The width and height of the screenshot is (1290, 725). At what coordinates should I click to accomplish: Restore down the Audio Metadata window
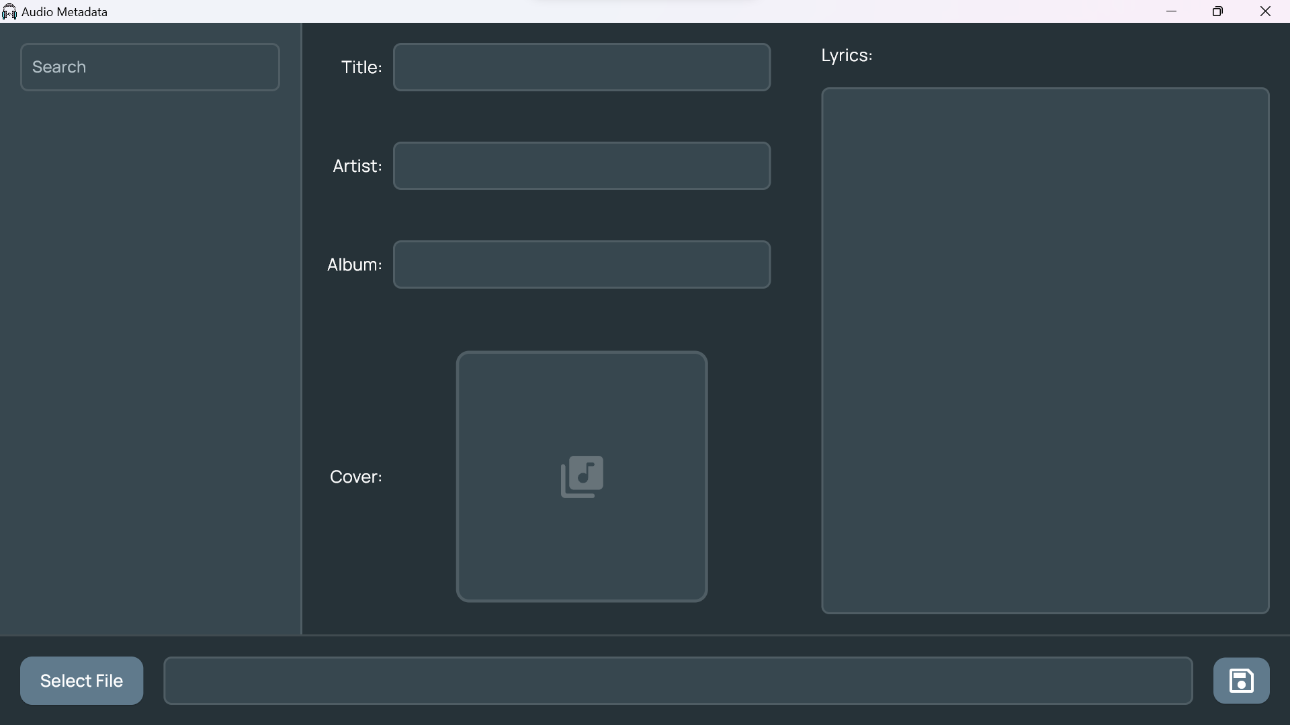[x=1217, y=11]
